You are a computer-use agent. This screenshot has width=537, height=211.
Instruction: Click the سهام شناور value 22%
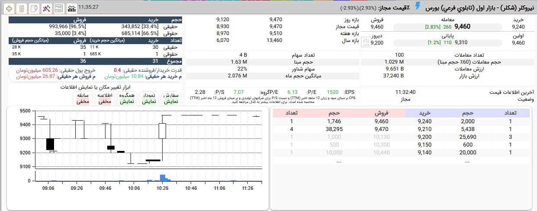(242, 69)
